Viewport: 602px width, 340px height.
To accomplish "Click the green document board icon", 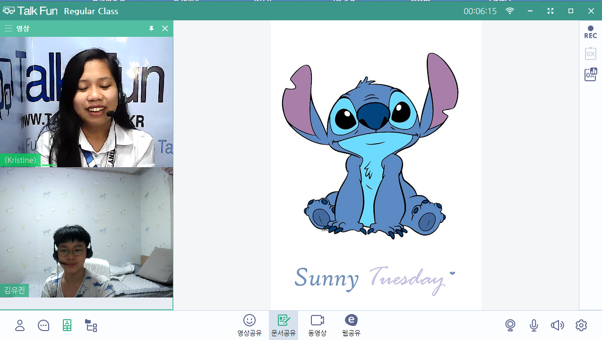I will pos(67,325).
